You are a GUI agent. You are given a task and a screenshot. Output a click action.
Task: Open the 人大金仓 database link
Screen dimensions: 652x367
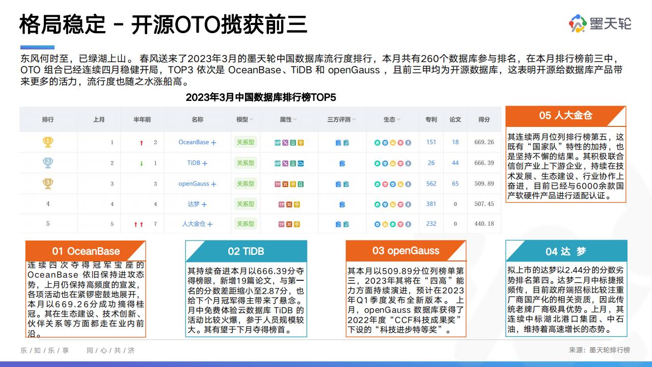coord(194,224)
